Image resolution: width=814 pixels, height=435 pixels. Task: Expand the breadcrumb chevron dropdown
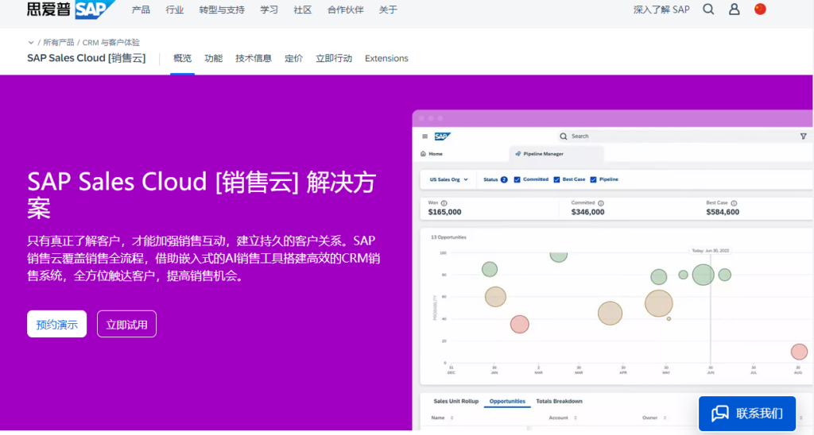pos(31,43)
